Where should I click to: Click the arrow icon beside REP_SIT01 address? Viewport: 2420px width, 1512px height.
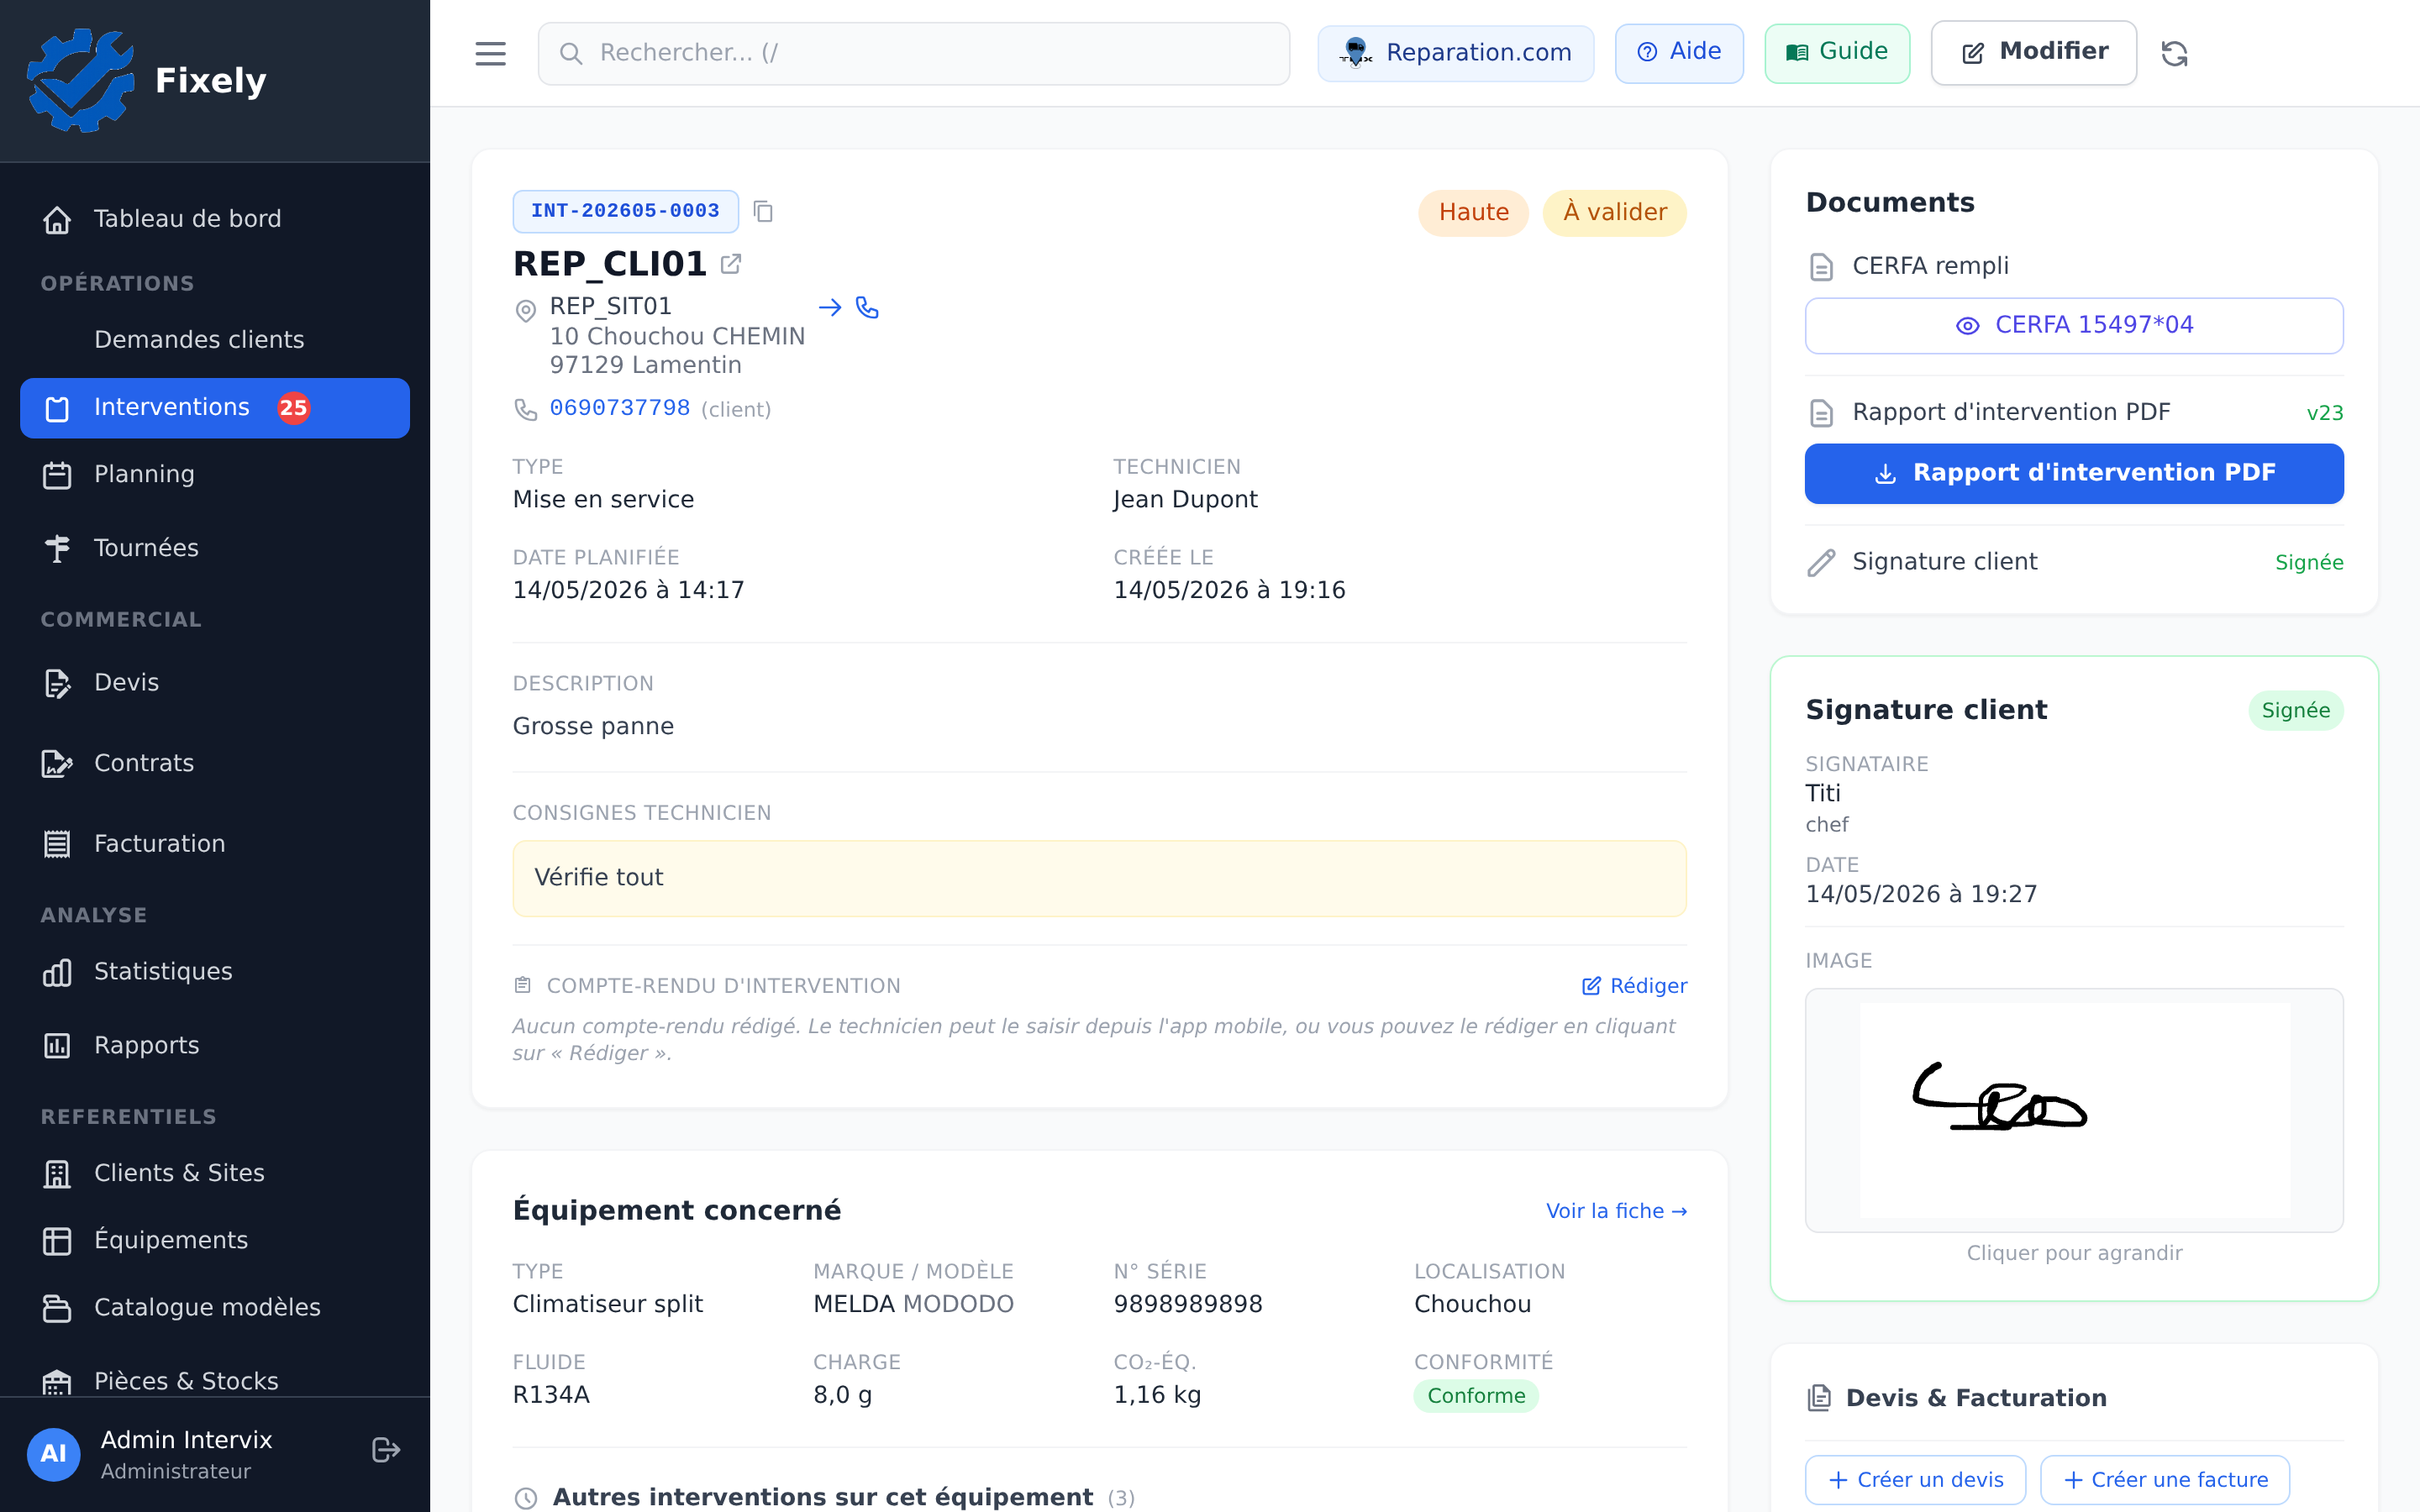click(x=830, y=307)
